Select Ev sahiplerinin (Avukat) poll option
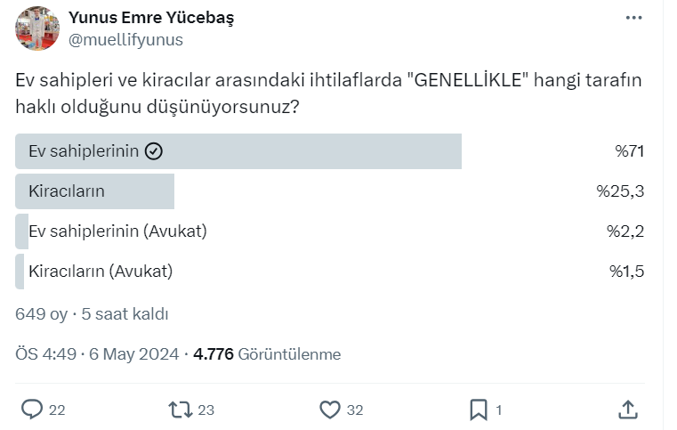This screenshot has width=677, height=430. pos(117,231)
